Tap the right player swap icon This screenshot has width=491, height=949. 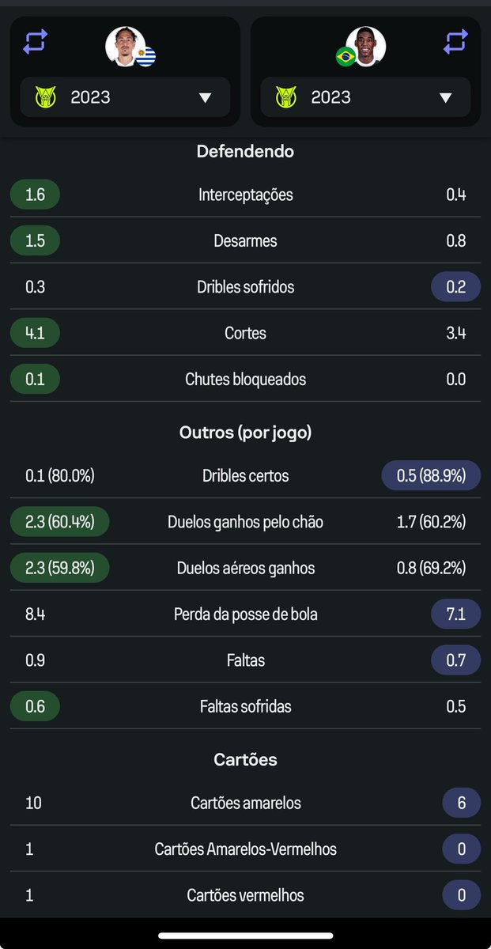pyautogui.click(x=455, y=41)
